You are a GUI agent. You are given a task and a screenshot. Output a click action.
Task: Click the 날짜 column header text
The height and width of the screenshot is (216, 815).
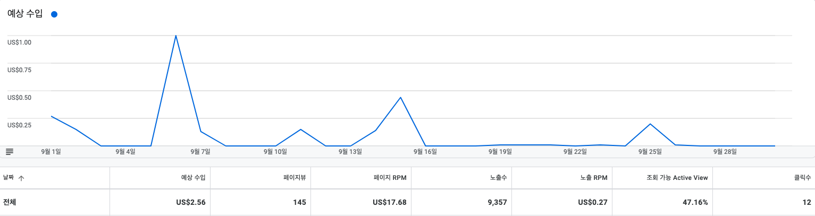click(x=9, y=178)
